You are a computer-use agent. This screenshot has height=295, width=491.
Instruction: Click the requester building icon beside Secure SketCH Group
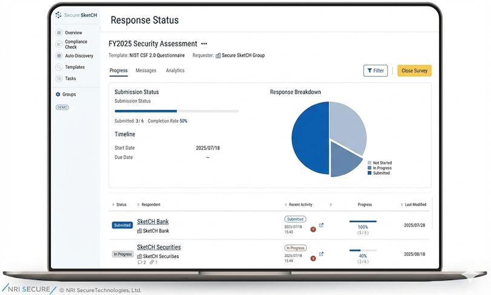(x=218, y=56)
